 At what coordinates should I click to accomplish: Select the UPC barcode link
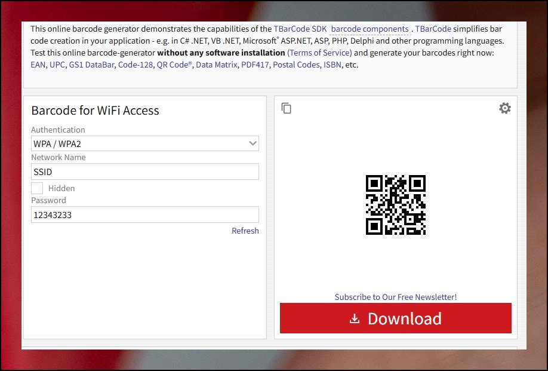pos(57,65)
